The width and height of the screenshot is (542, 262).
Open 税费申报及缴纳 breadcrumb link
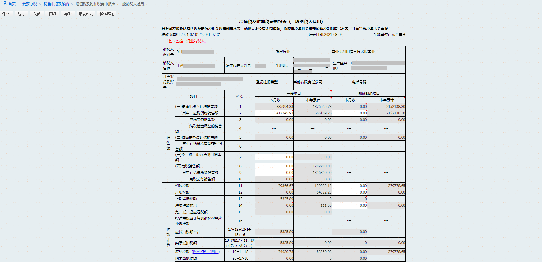pos(56,4)
